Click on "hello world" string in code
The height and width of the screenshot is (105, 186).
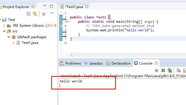(137, 30)
